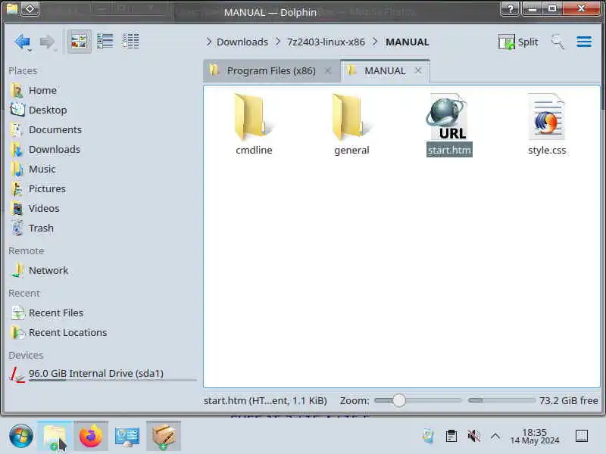Open Home in Places
The image size is (606, 454).
tap(42, 90)
